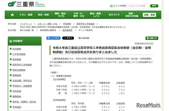169x111 pixels.
Task: Send via LINEで送る button
Action: pyautogui.click(x=84, y=38)
